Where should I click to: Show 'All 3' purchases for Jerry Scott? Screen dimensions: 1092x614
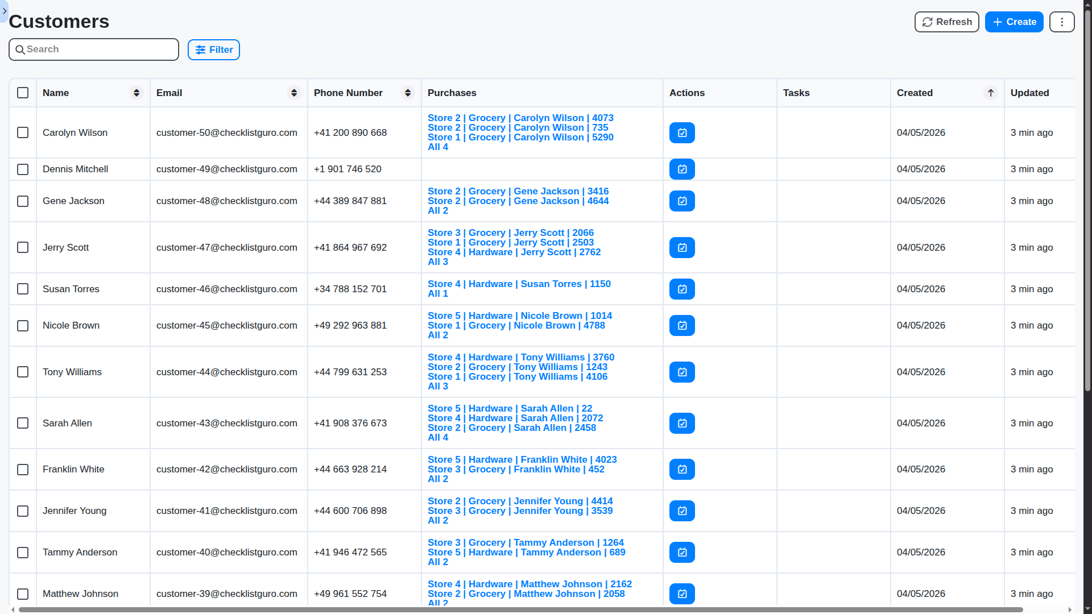[437, 262]
